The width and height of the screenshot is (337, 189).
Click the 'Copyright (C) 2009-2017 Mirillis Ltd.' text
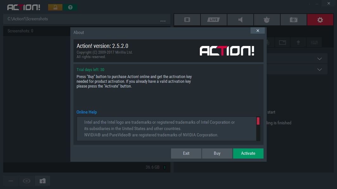(105, 52)
